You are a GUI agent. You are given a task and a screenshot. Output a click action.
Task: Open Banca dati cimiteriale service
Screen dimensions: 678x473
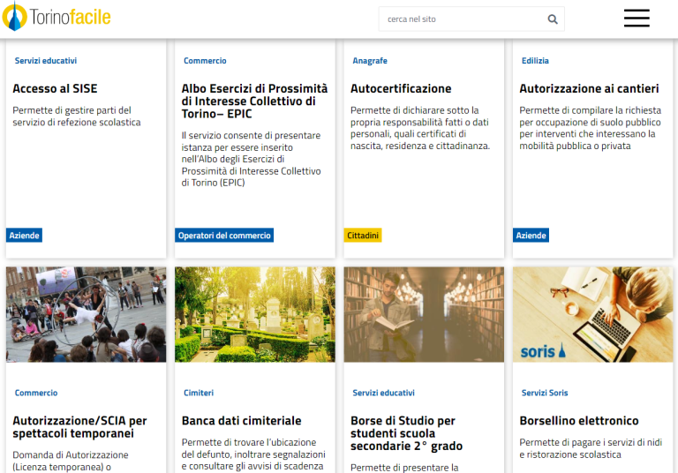pos(241,421)
